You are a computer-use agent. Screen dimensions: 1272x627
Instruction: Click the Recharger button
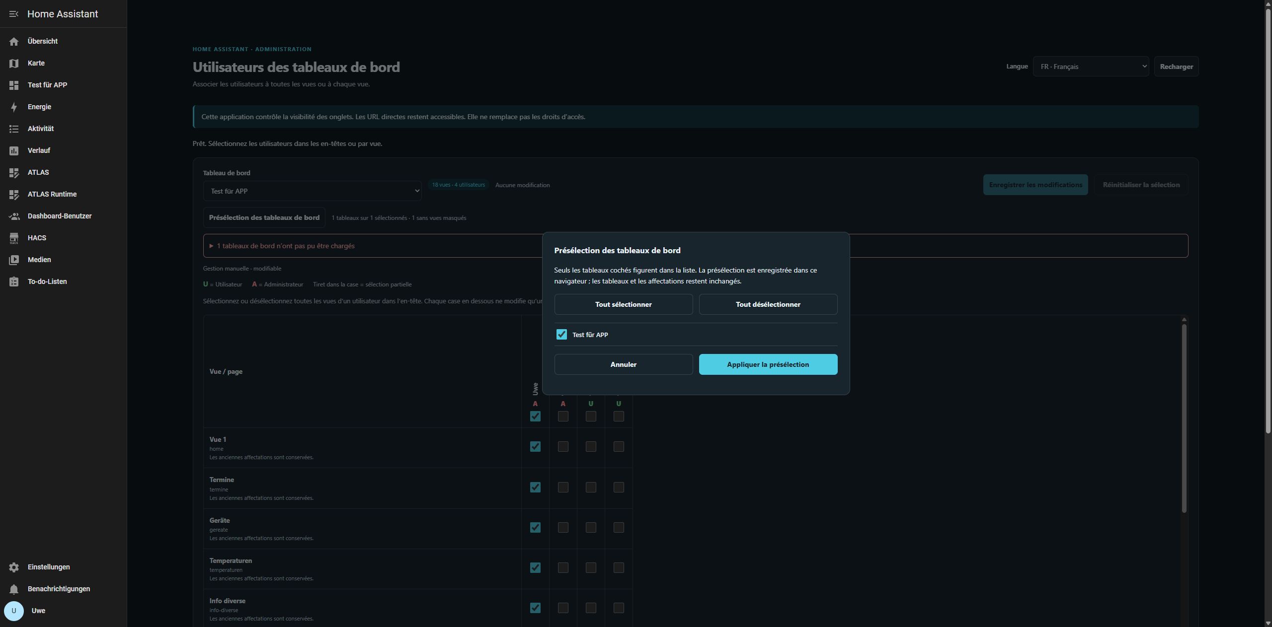click(x=1176, y=67)
